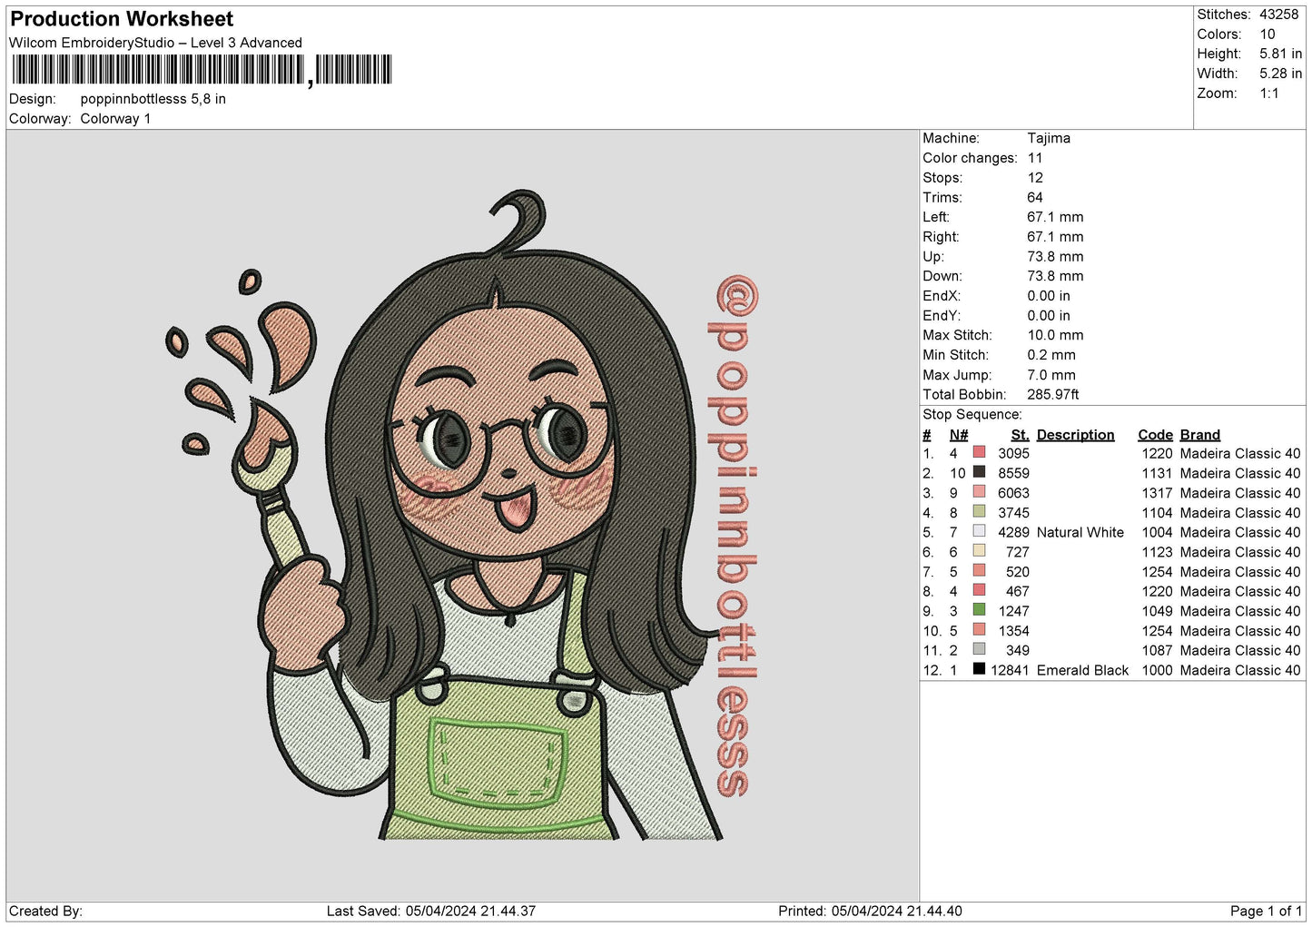Click the Left value '67.1 mm'
This screenshot has width=1312, height=927.
pos(1055,217)
